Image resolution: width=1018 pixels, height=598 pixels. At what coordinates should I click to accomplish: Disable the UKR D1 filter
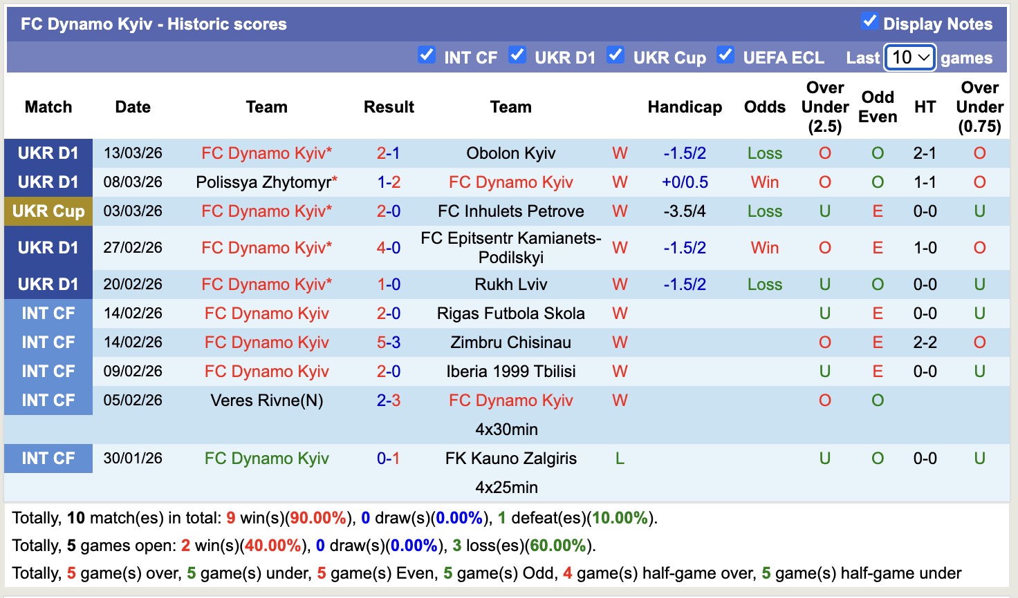click(x=517, y=55)
